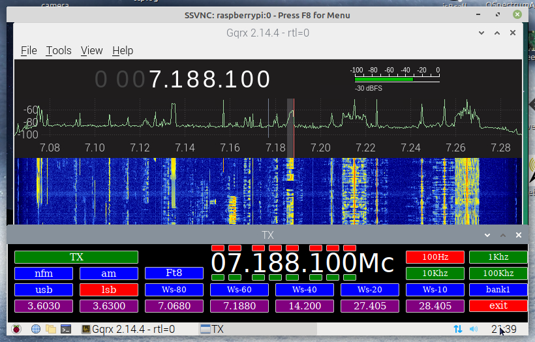The image size is (535, 342).
Task: Tune to the 14.200 memory frequency
Action: pos(304,306)
